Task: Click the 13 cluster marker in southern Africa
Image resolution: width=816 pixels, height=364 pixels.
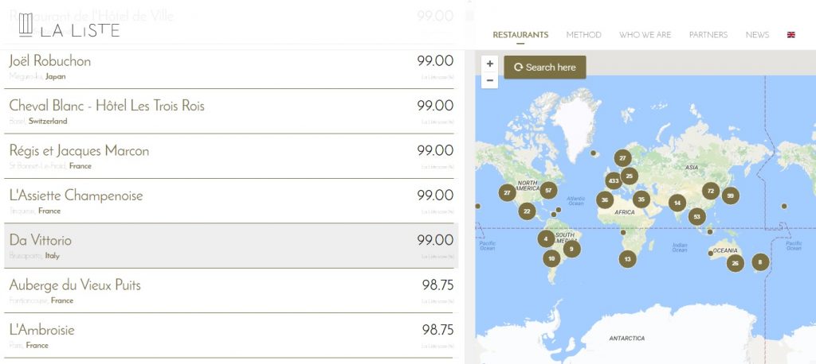Action: click(x=628, y=258)
